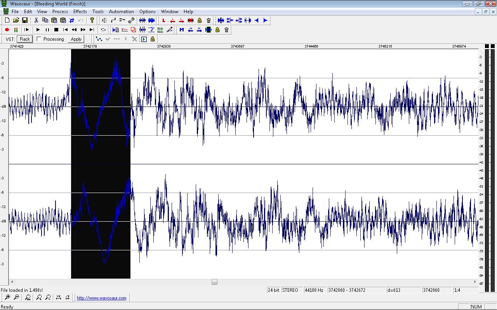Screen dimensions: 497x310
Task: Click the Apply button
Action: [x=76, y=39]
